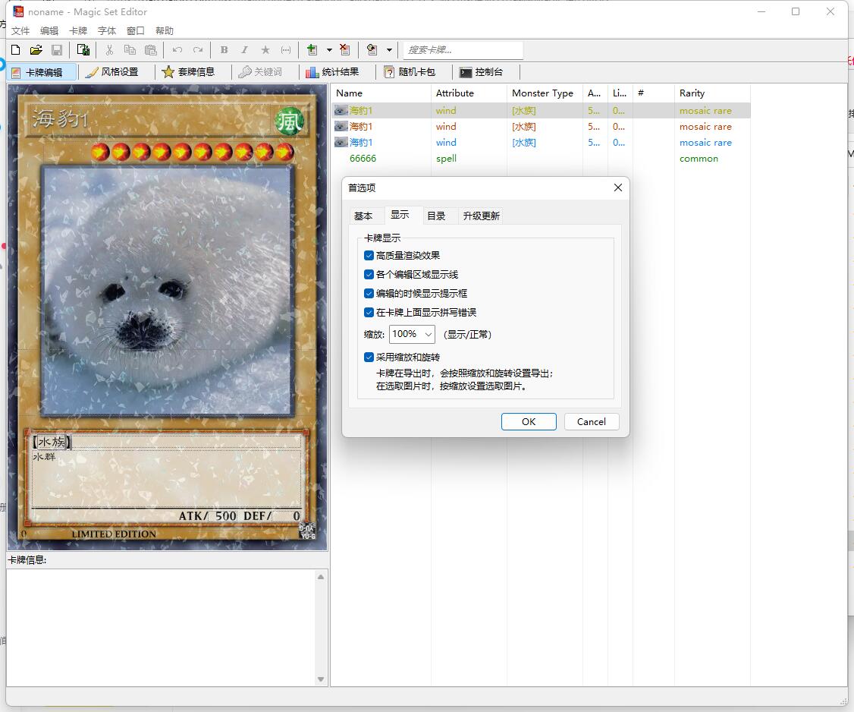Switch to the 关键词 tab
This screenshot has height=712, width=854.
261,72
